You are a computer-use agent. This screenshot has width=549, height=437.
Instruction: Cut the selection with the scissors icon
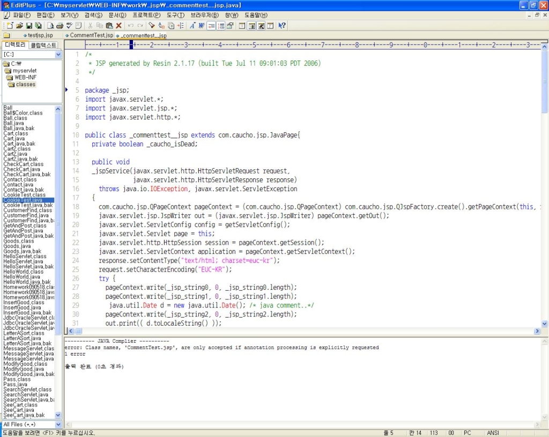[x=90, y=26]
